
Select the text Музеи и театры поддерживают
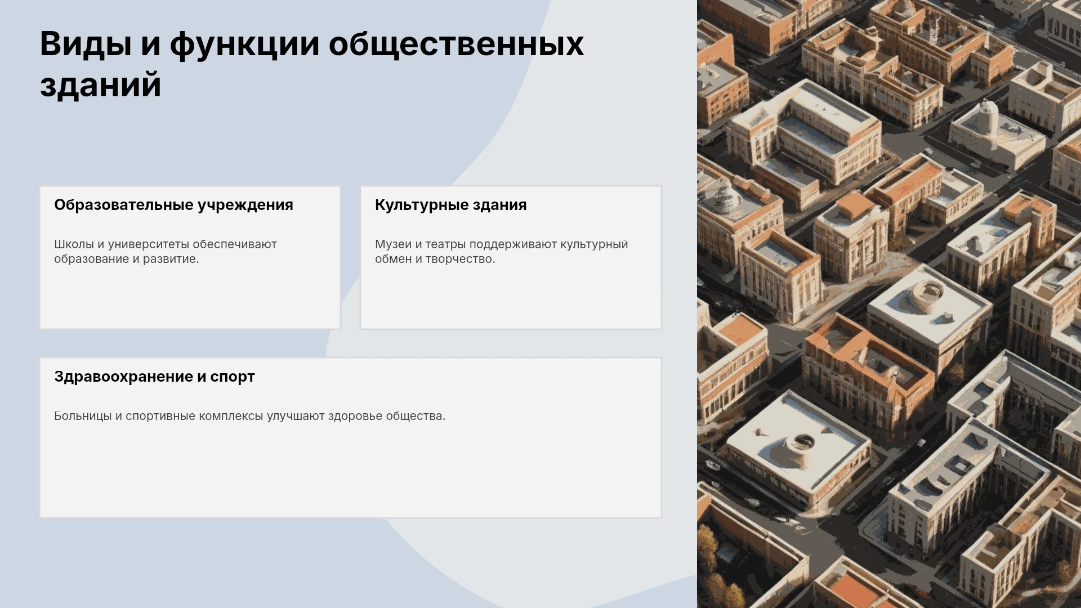click(466, 244)
